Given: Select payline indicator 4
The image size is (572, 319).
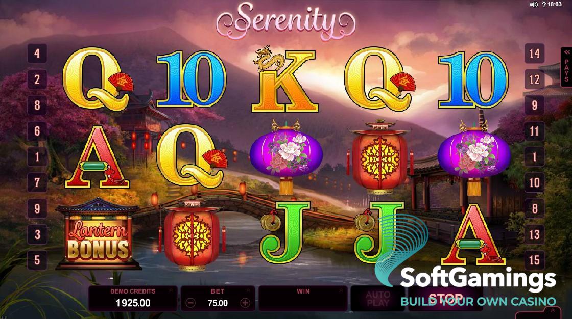Looking at the screenshot, I should (37, 54).
